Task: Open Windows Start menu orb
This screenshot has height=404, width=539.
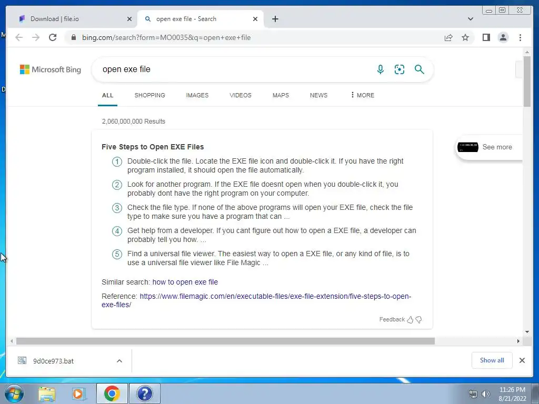Action: point(14,393)
